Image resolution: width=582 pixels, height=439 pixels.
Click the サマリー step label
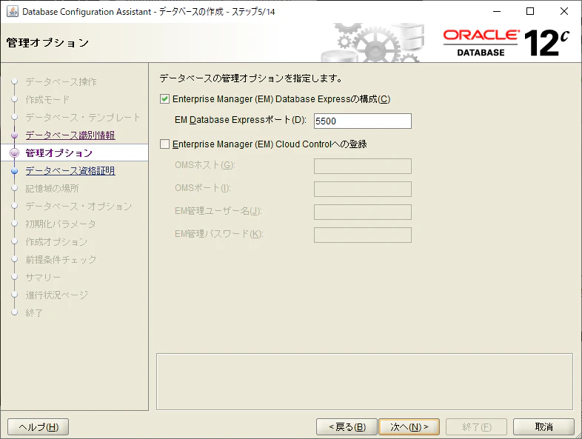click(43, 278)
